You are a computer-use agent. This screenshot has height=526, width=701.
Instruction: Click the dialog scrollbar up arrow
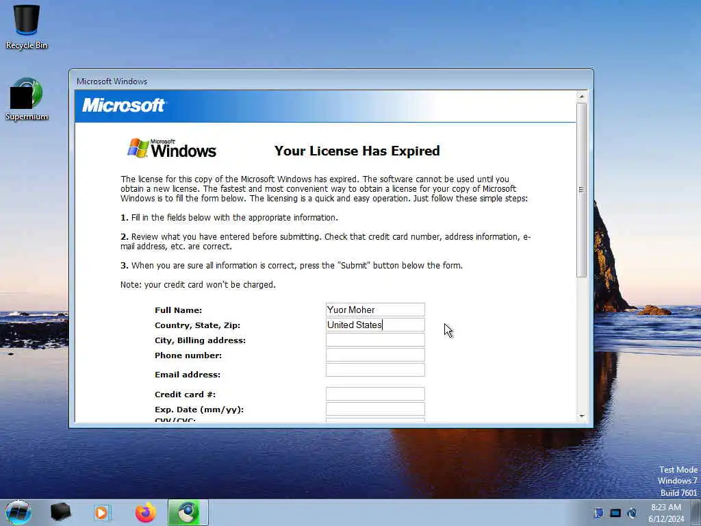pyautogui.click(x=581, y=96)
